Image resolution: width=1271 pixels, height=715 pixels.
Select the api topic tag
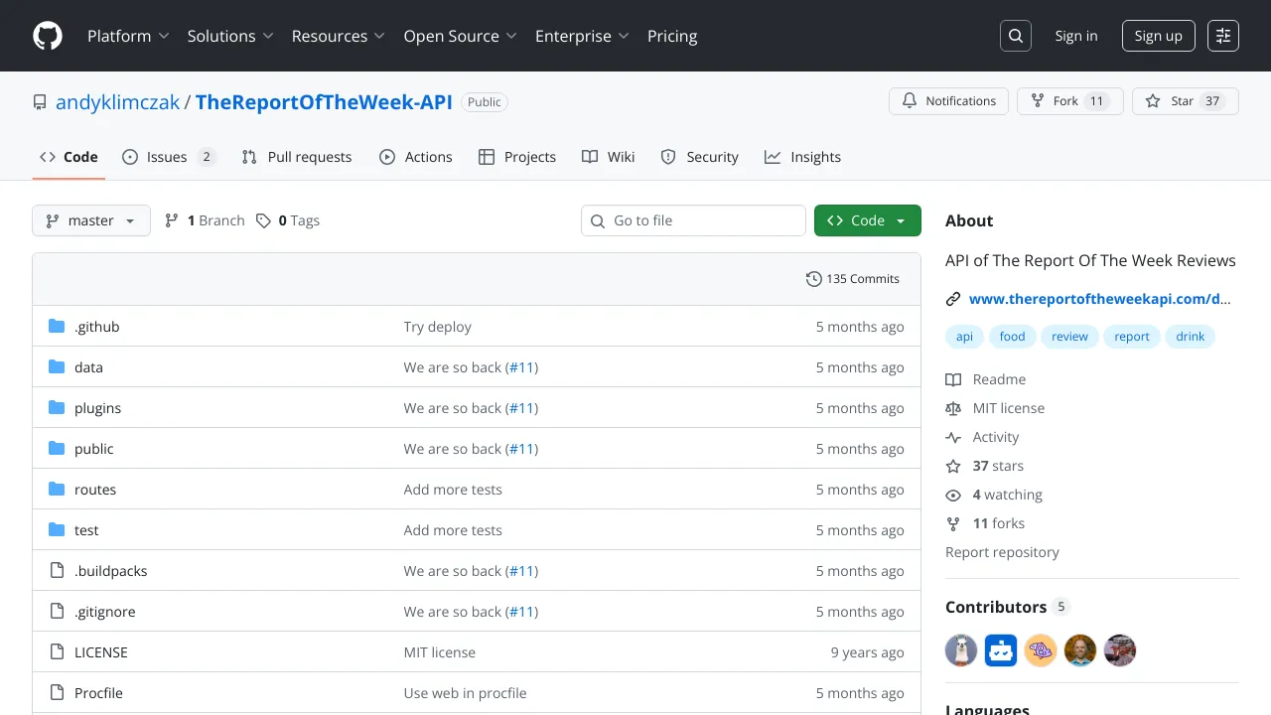click(964, 337)
